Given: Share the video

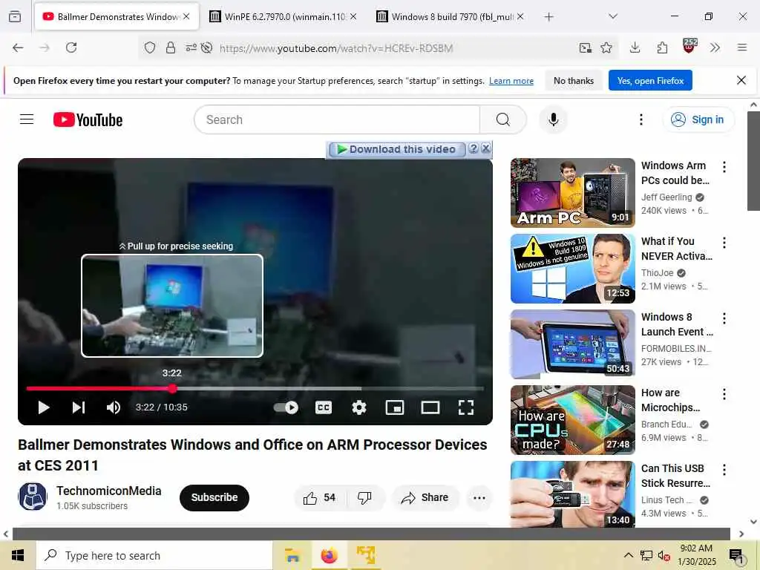Looking at the screenshot, I should [425, 498].
